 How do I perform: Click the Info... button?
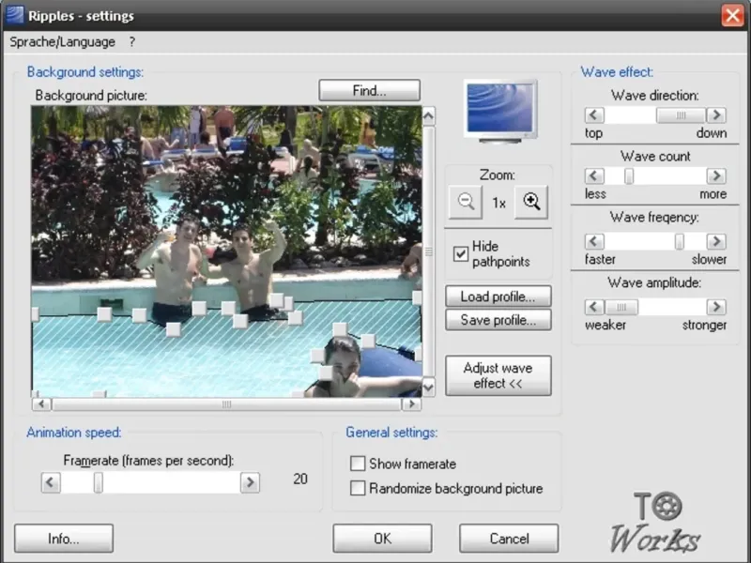click(64, 539)
